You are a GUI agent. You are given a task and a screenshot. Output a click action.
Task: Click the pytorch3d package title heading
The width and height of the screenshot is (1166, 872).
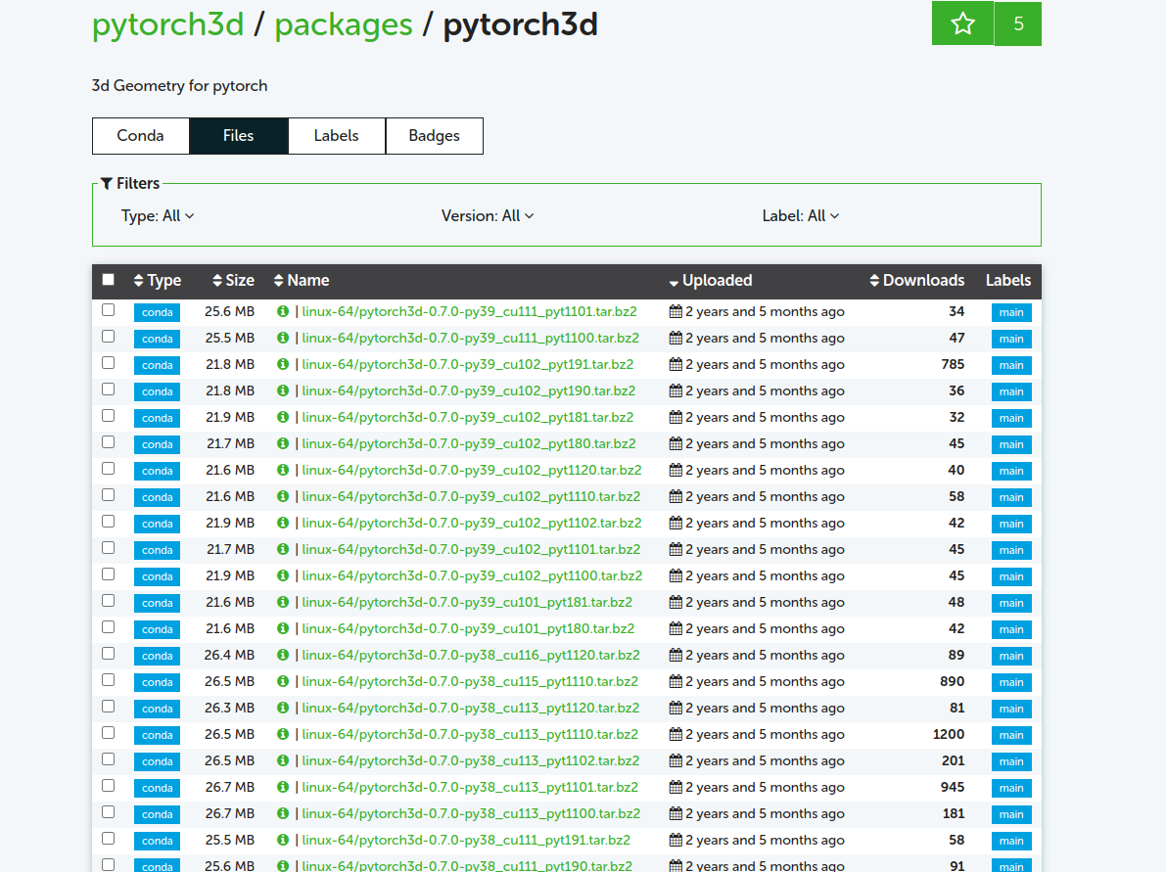pyautogui.click(x=521, y=24)
